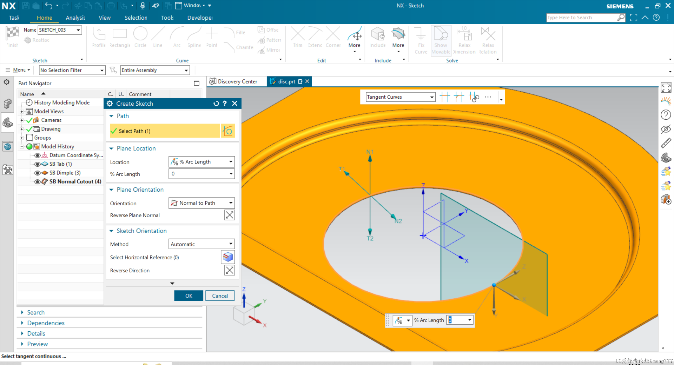The width and height of the screenshot is (674, 365).
Task: Open the Orientation Normal to Path dropdown
Action: coord(201,203)
